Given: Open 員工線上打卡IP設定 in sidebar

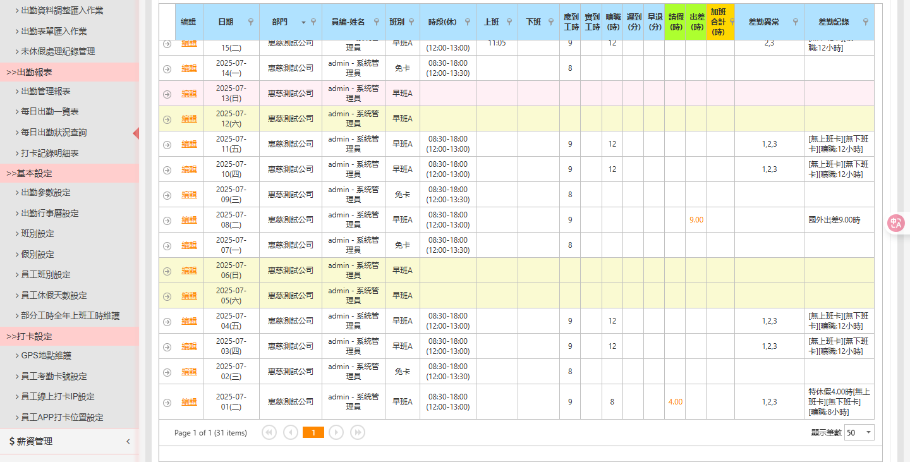Looking at the screenshot, I should 58,397.
